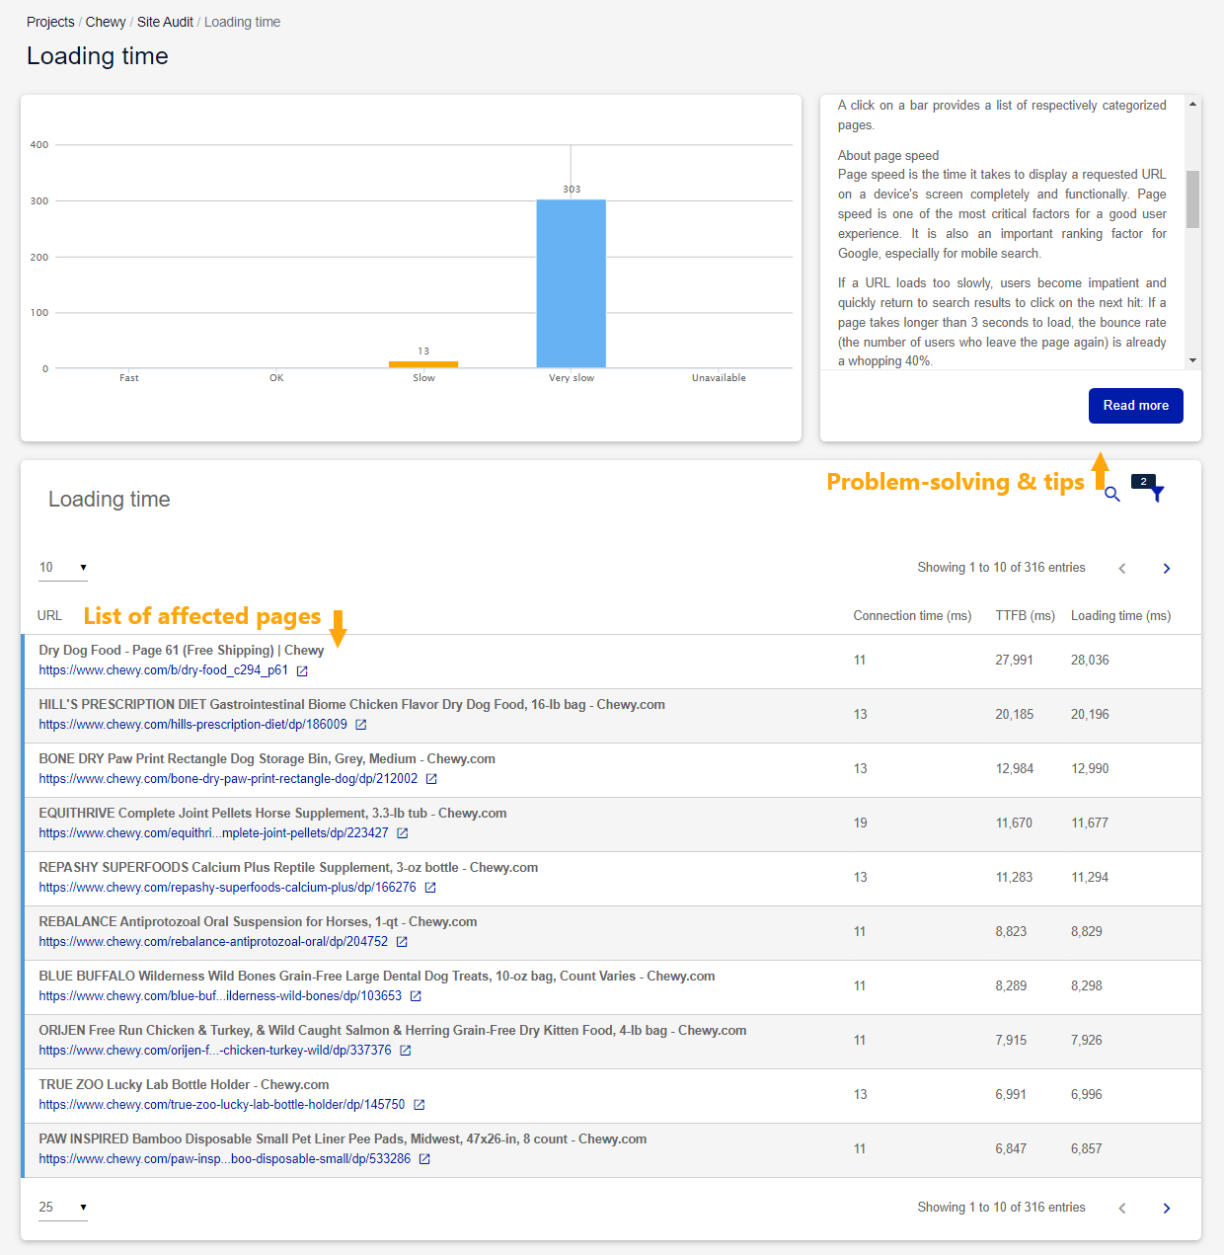
Task: Sort by Connection time (ms) column
Action: [x=912, y=616]
